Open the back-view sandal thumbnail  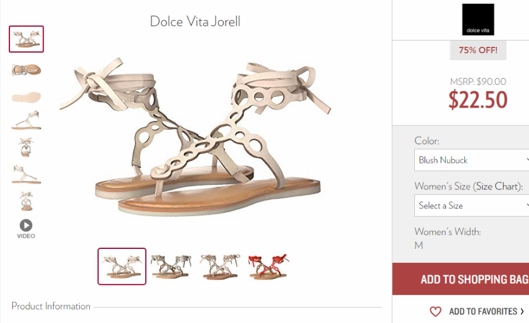[x=27, y=201]
